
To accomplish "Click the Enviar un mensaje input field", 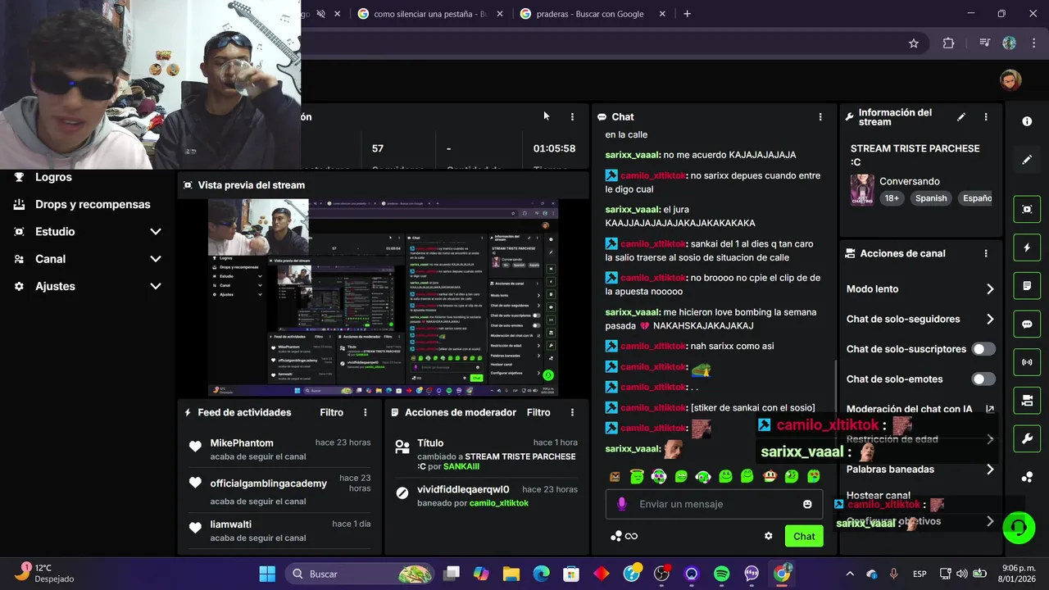I will tap(713, 504).
